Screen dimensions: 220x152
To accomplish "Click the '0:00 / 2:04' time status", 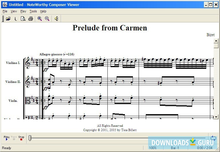I will pos(205,148).
